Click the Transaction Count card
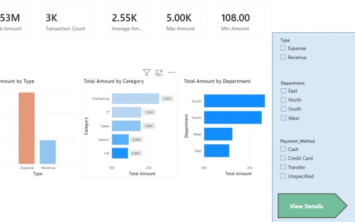355x222 pixels. click(66, 21)
